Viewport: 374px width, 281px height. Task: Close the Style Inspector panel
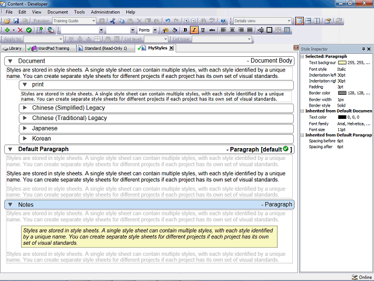369,49
